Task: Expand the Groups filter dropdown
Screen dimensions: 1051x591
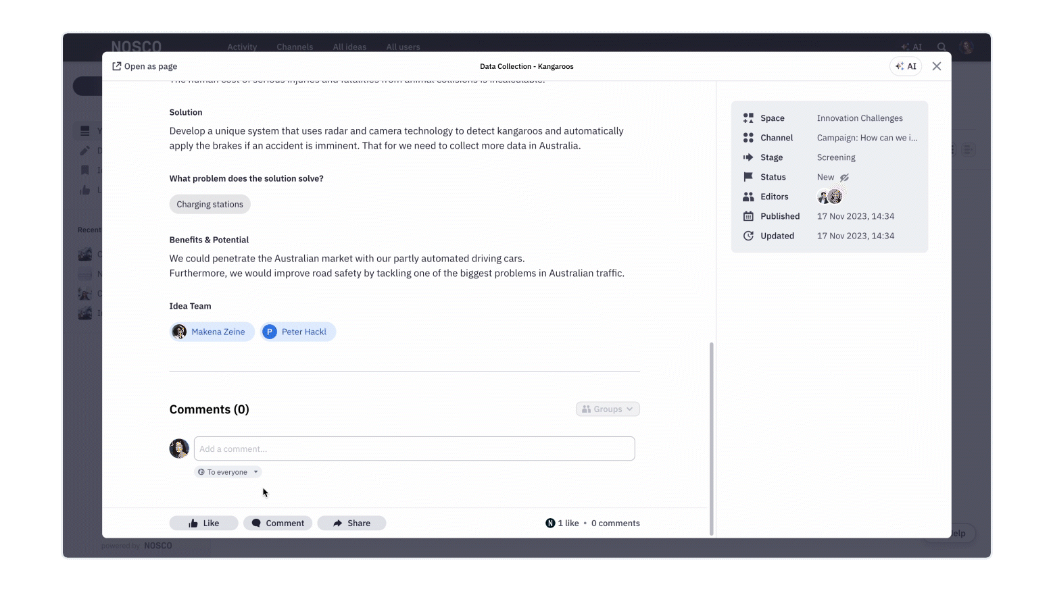Action: pos(608,409)
